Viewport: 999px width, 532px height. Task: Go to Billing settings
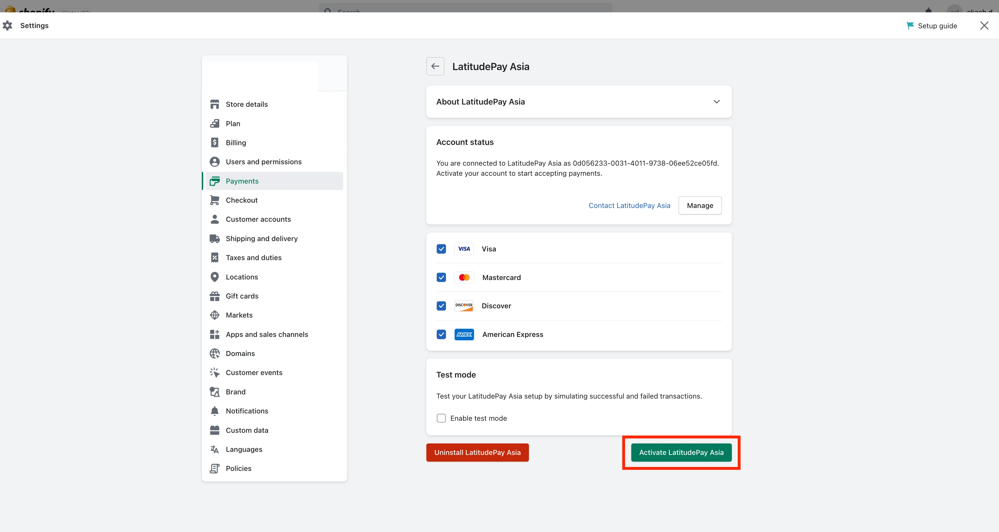click(274, 143)
